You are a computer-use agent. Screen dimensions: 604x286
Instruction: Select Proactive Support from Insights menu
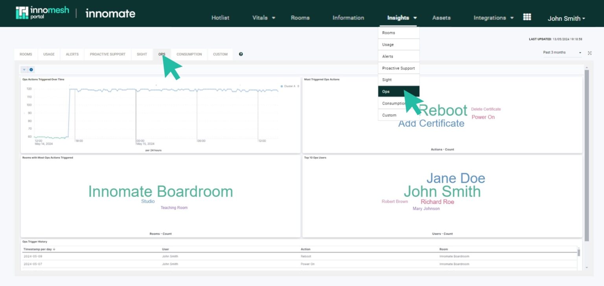[x=398, y=68]
